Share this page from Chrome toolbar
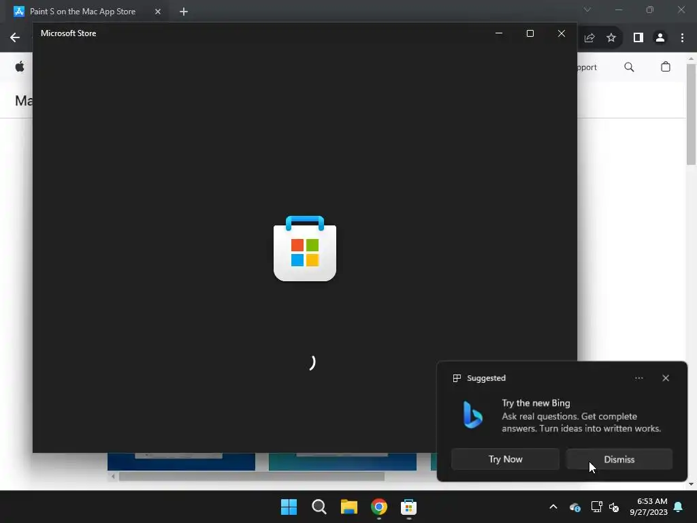697x523 pixels. 589,38
